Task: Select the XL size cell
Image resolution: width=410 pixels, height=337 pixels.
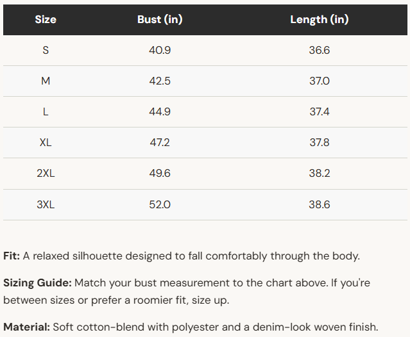Action: click(46, 142)
